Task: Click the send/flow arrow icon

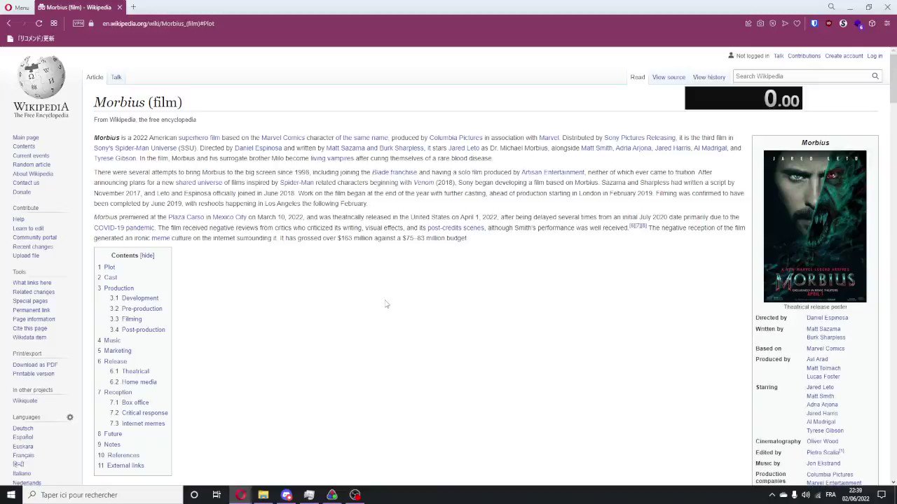Action: 785,23
